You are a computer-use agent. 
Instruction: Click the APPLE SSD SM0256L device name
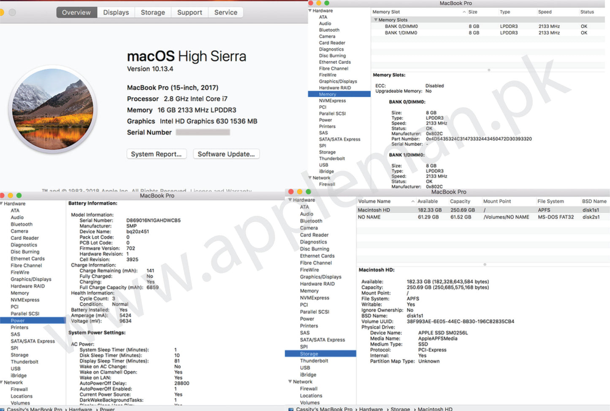443,333
